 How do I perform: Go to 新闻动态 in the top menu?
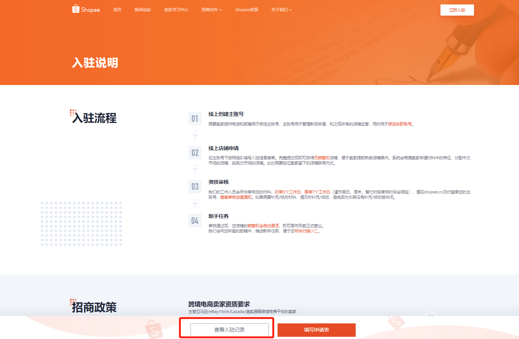142,10
